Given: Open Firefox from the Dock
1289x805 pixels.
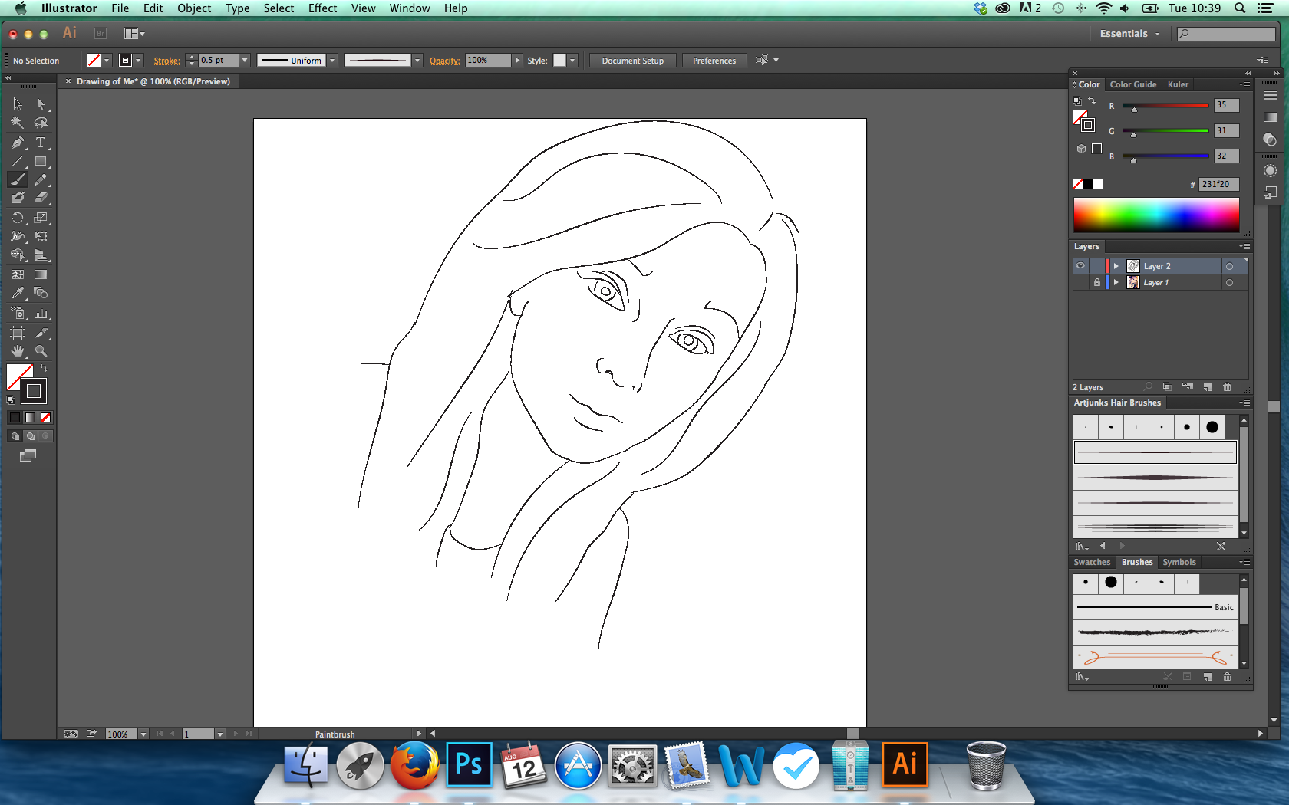Looking at the screenshot, I should pyautogui.click(x=414, y=765).
